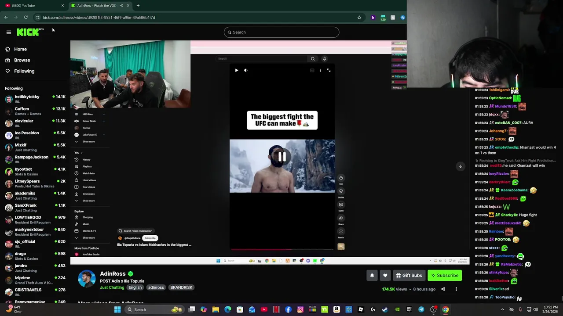Open clock and date panel

549,310
